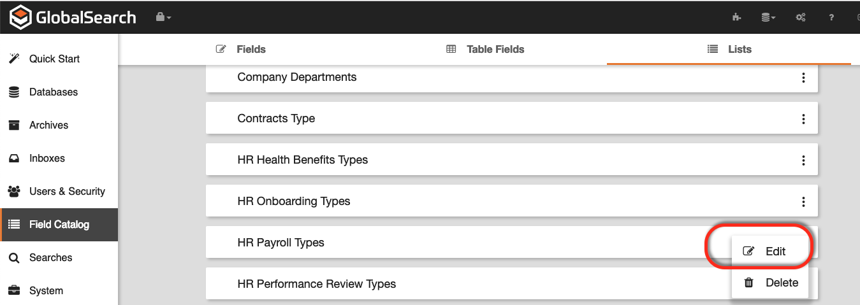Go to Quick Start in sidebar

pos(54,59)
